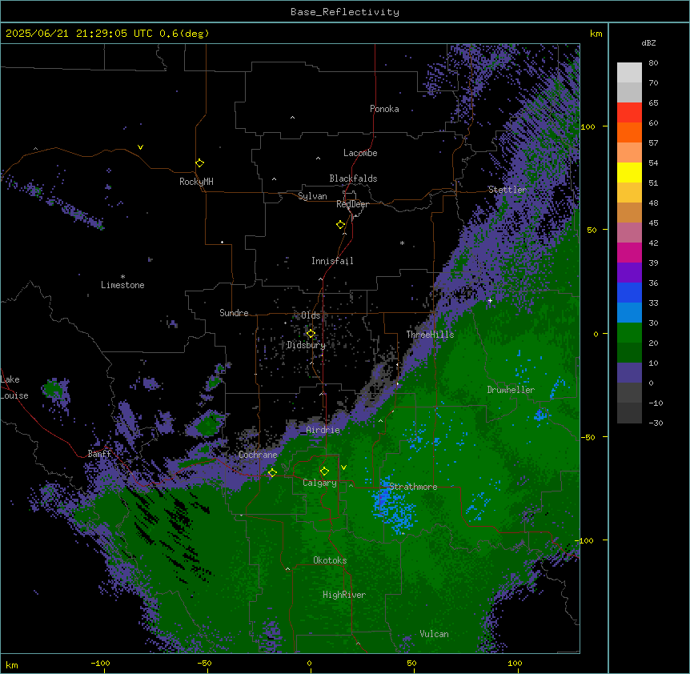Click the yellow V marker east of Calgary
690x674 pixels.
(343, 467)
